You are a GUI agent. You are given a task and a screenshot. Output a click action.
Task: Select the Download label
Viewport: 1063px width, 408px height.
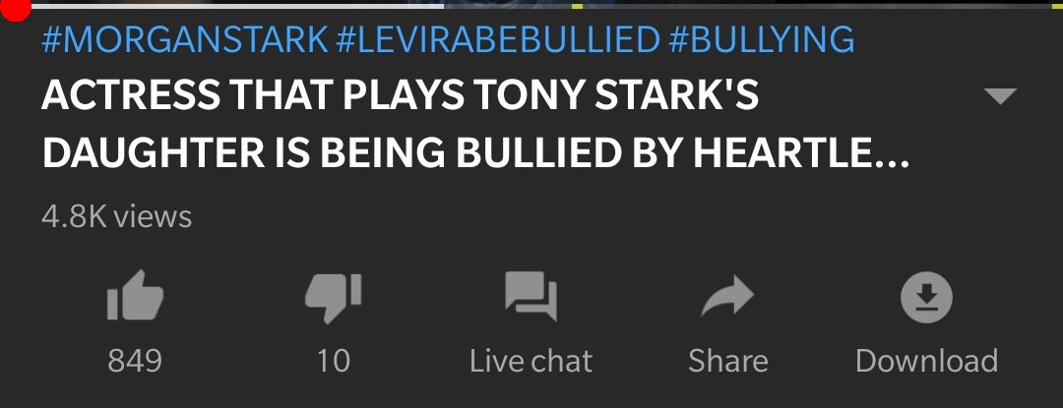tap(926, 361)
